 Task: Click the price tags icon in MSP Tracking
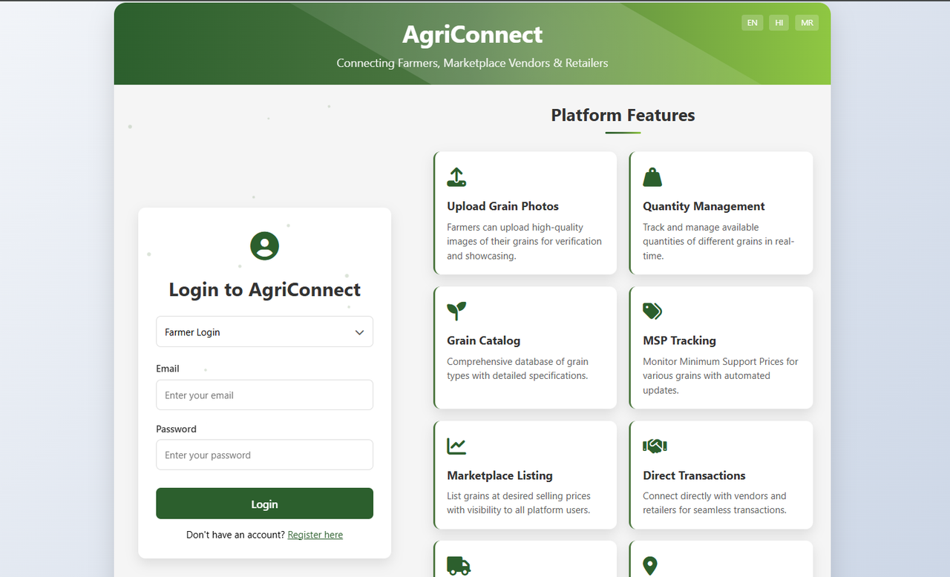pos(652,311)
